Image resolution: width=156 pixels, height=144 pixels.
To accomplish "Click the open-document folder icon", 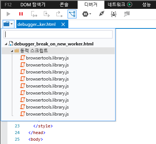I will [7, 24].
